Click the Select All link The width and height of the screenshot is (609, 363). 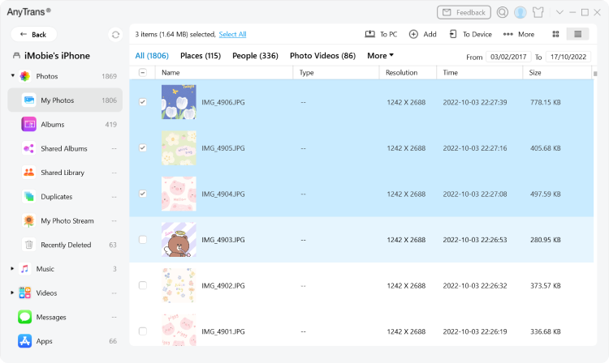pos(232,34)
